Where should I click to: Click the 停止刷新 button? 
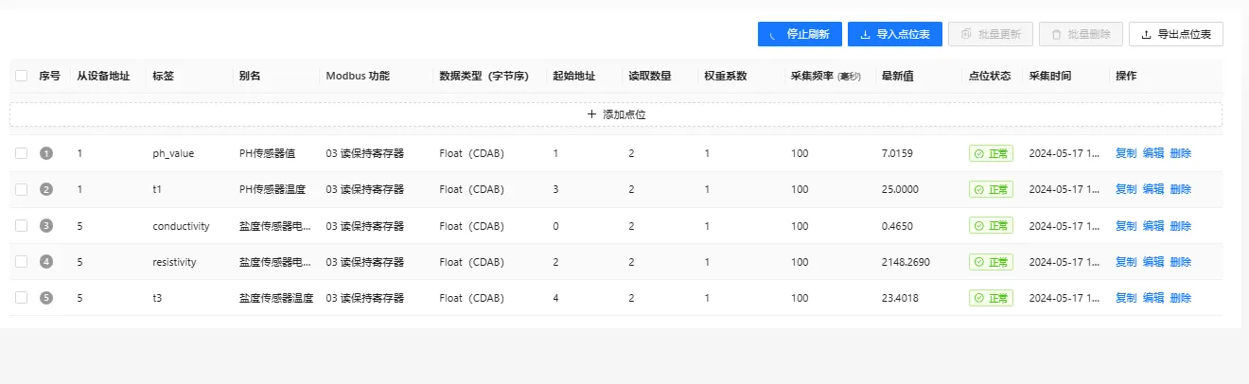click(x=800, y=34)
